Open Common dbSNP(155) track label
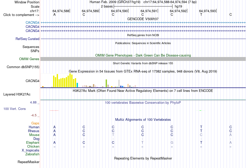Screen dimensions: 246x168 23,67
